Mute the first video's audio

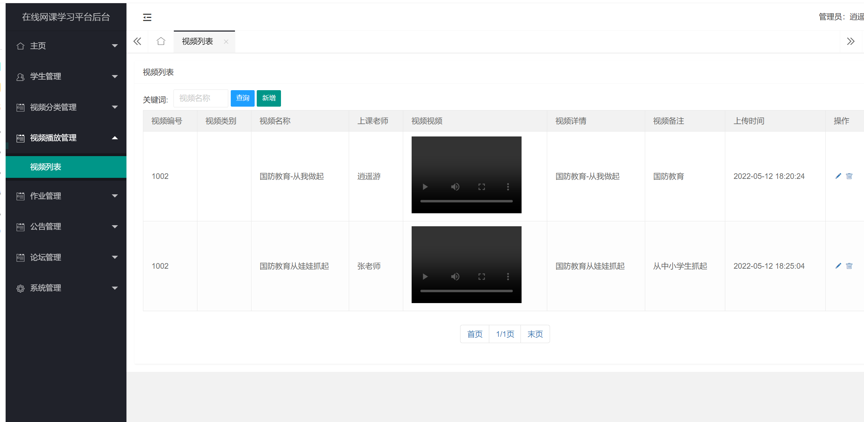point(455,186)
